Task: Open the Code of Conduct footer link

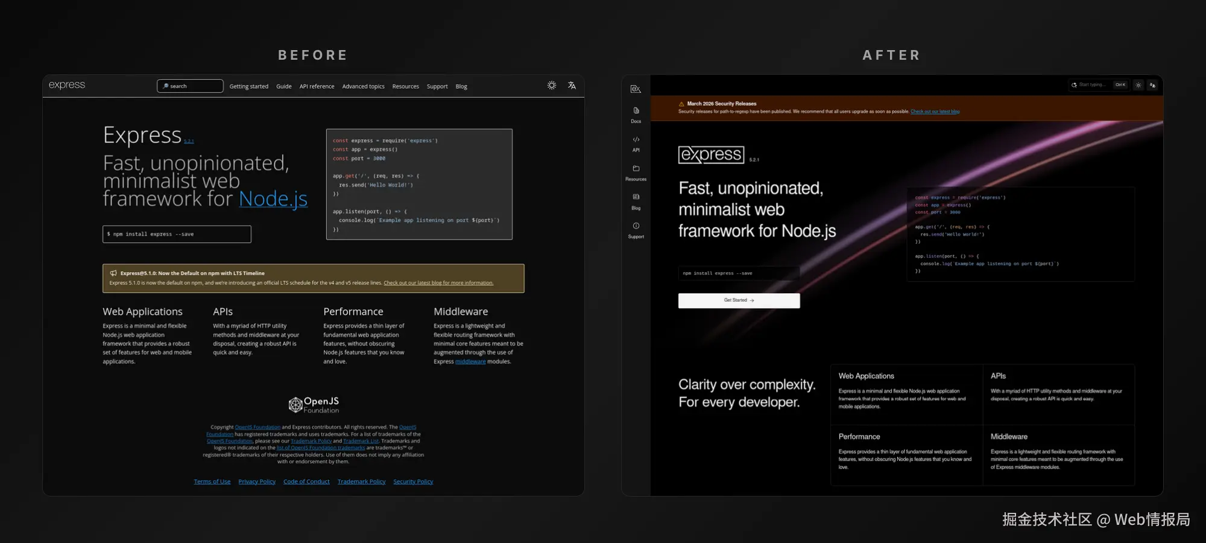Action: click(x=306, y=481)
